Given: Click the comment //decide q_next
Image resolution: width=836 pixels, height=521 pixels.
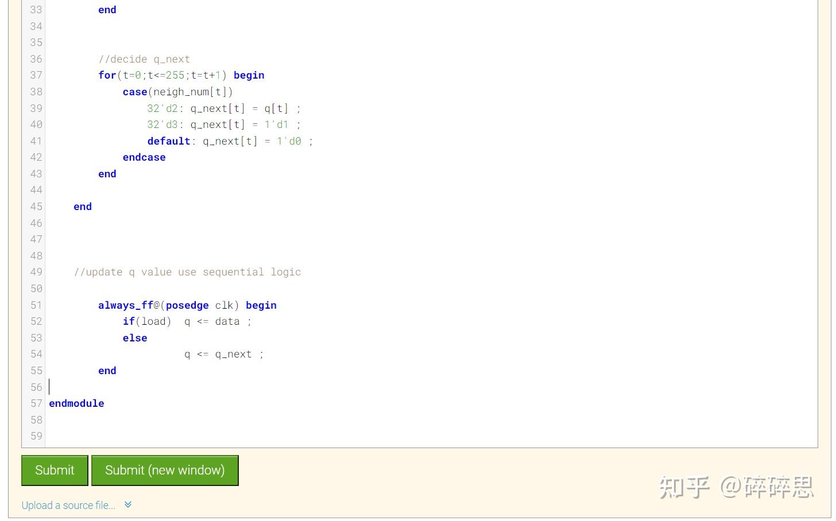Looking at the screenshot, I should [x=144, y=59].
